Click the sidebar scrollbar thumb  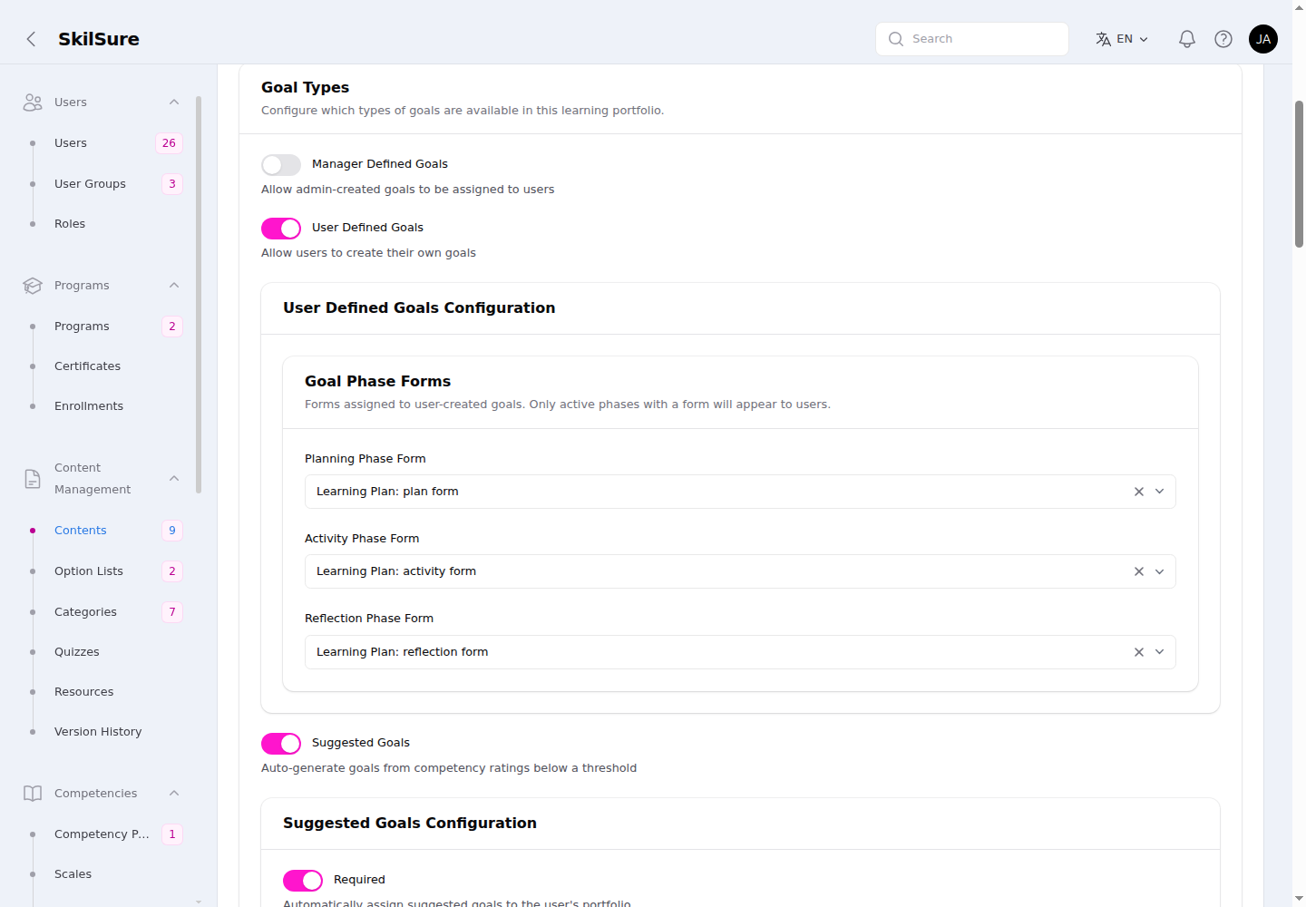pos(199,294)
